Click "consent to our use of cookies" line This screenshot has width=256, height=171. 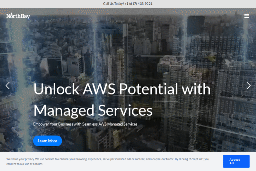pos(25,164)
